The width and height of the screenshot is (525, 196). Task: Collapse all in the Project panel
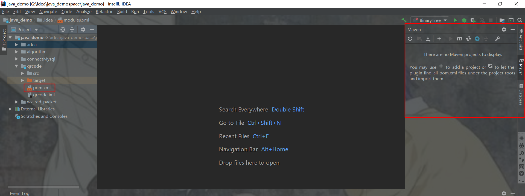pyautogui.click(x=72, y=29)
